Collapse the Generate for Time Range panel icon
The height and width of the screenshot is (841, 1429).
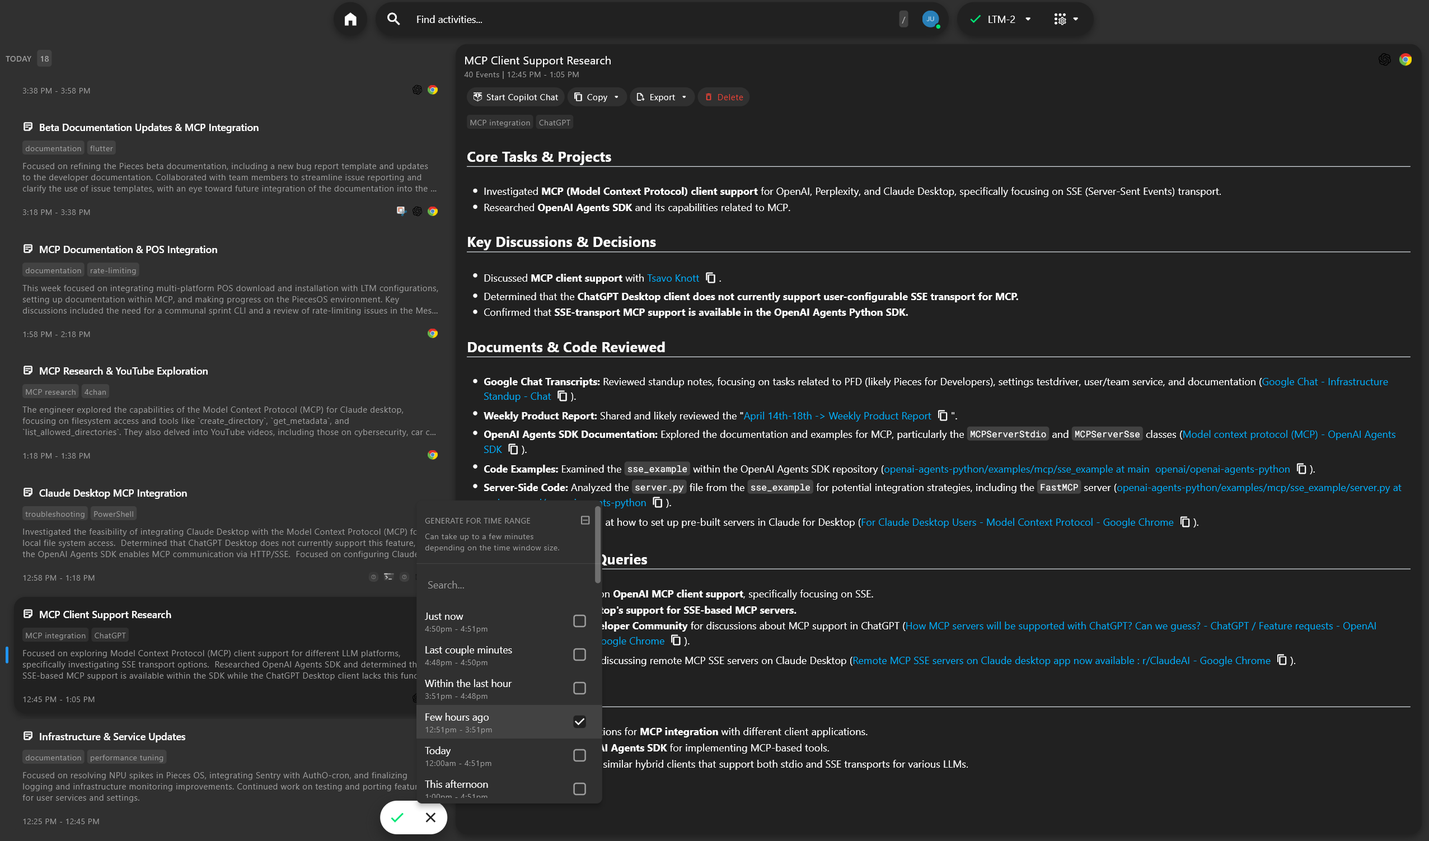[585, 520]
